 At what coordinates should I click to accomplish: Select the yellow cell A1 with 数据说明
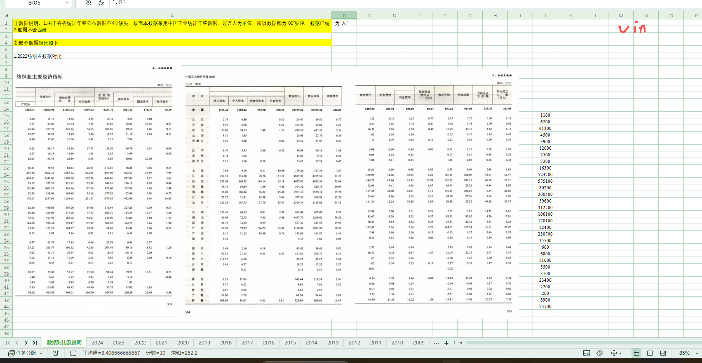172,23
